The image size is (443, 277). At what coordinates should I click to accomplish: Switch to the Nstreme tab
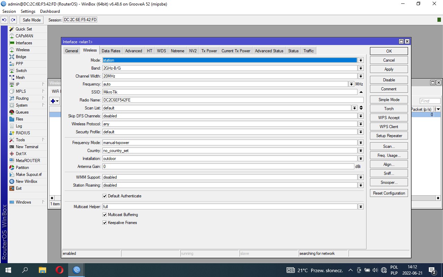click(178, 51)
